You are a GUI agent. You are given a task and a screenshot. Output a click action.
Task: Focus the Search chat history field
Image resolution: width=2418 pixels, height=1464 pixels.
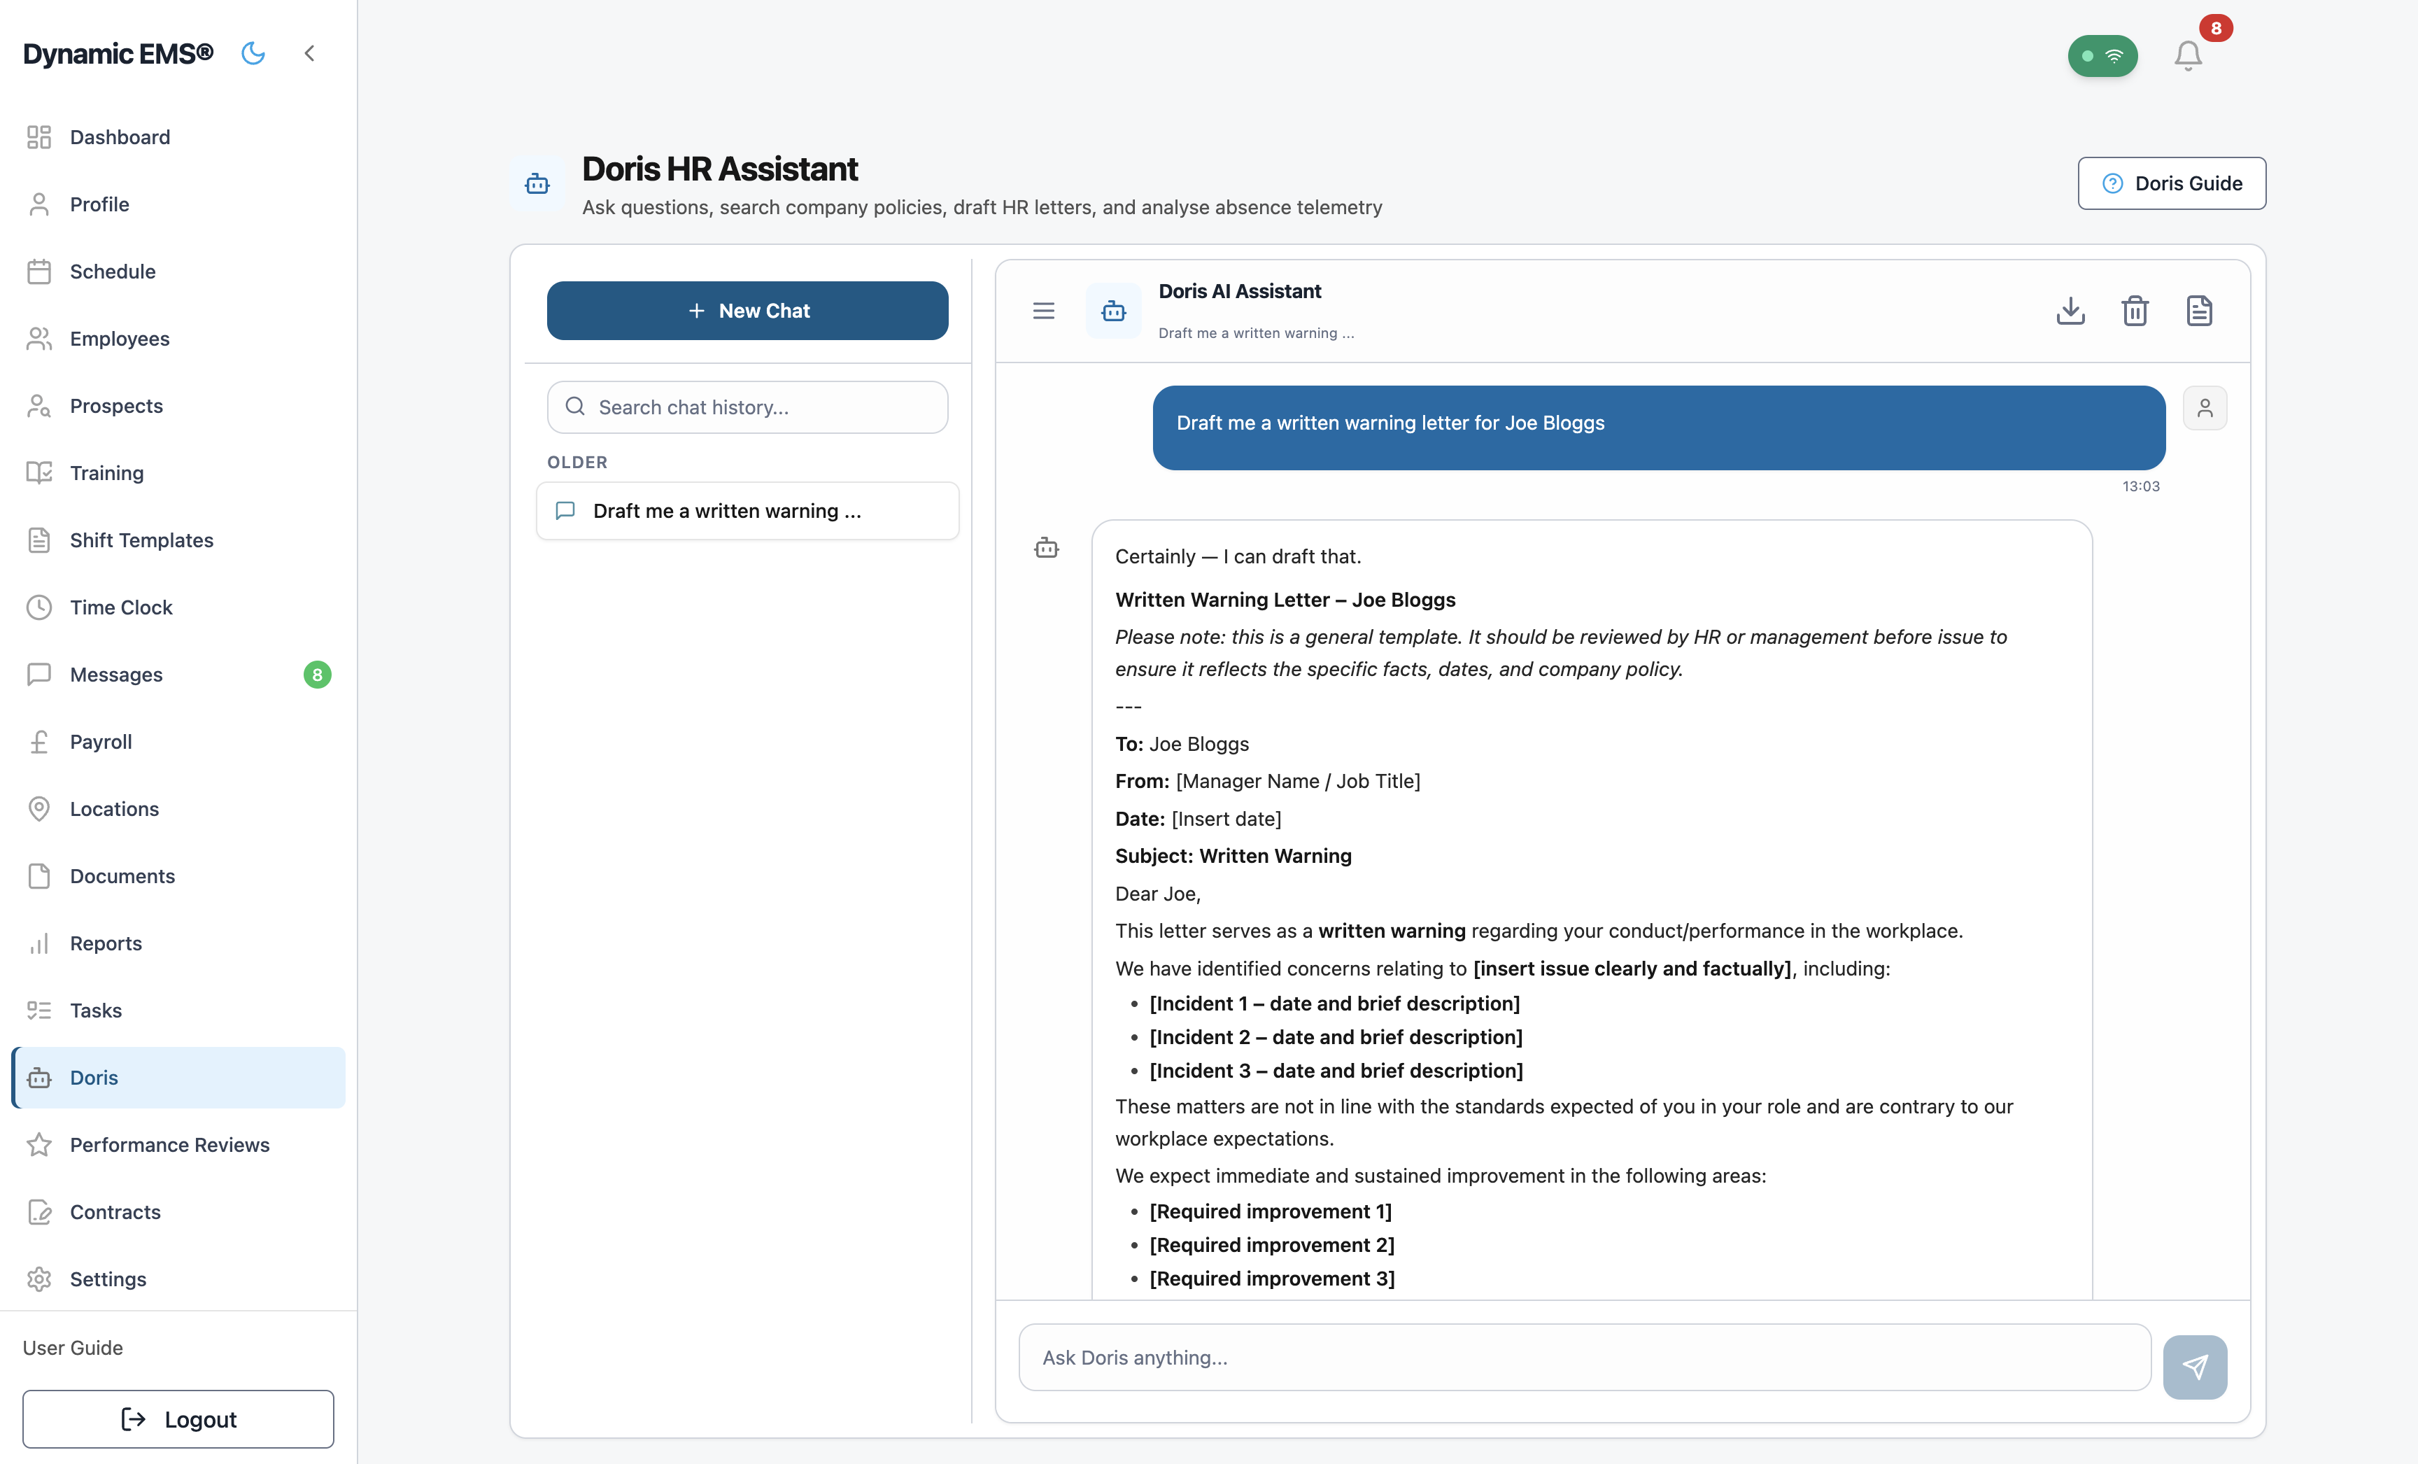[x=747, y=406]
